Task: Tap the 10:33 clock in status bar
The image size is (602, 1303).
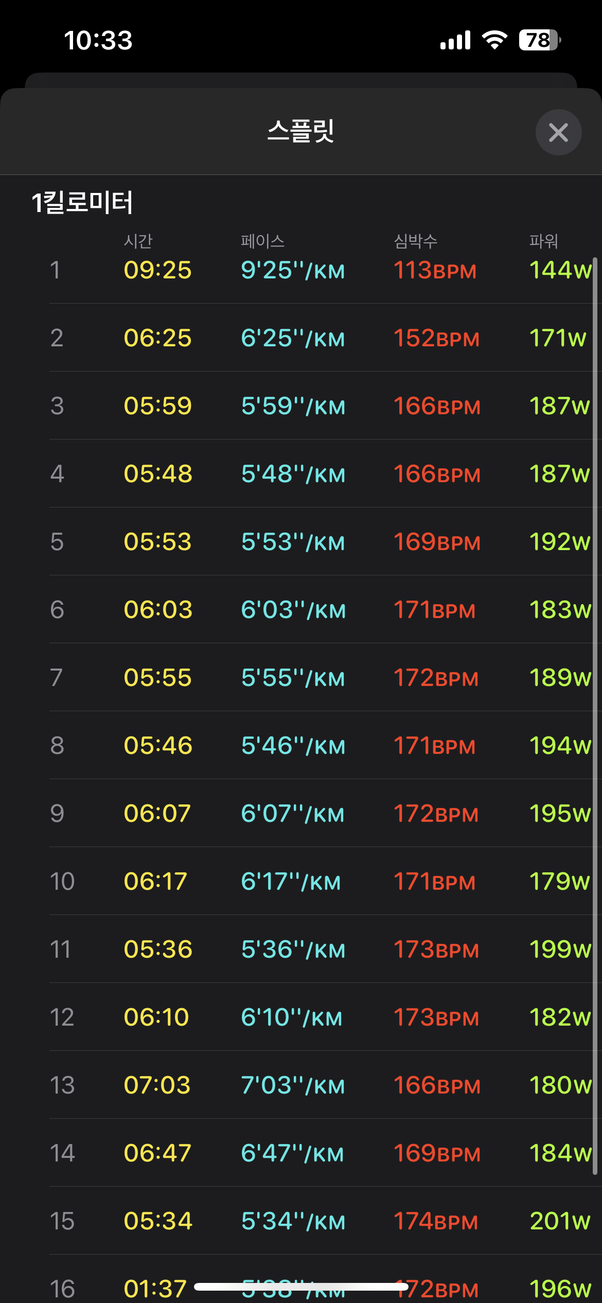Action: [x=98, y=40]
